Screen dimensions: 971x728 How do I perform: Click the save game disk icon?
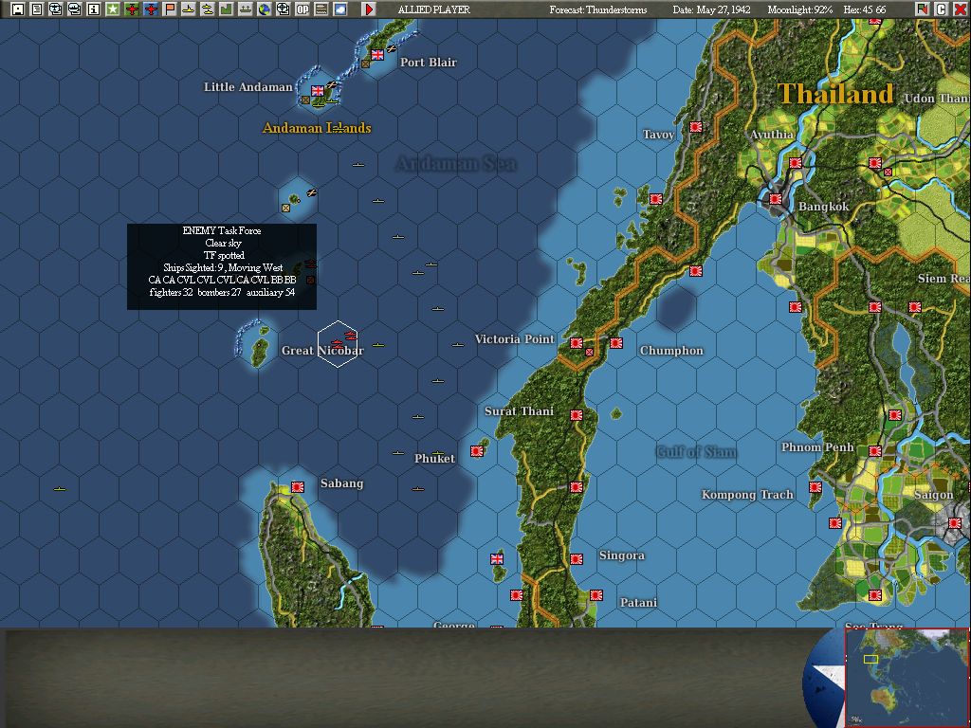click(18, 9)
